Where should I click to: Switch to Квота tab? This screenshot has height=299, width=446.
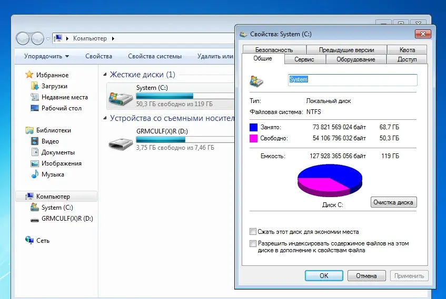[407, 50]
